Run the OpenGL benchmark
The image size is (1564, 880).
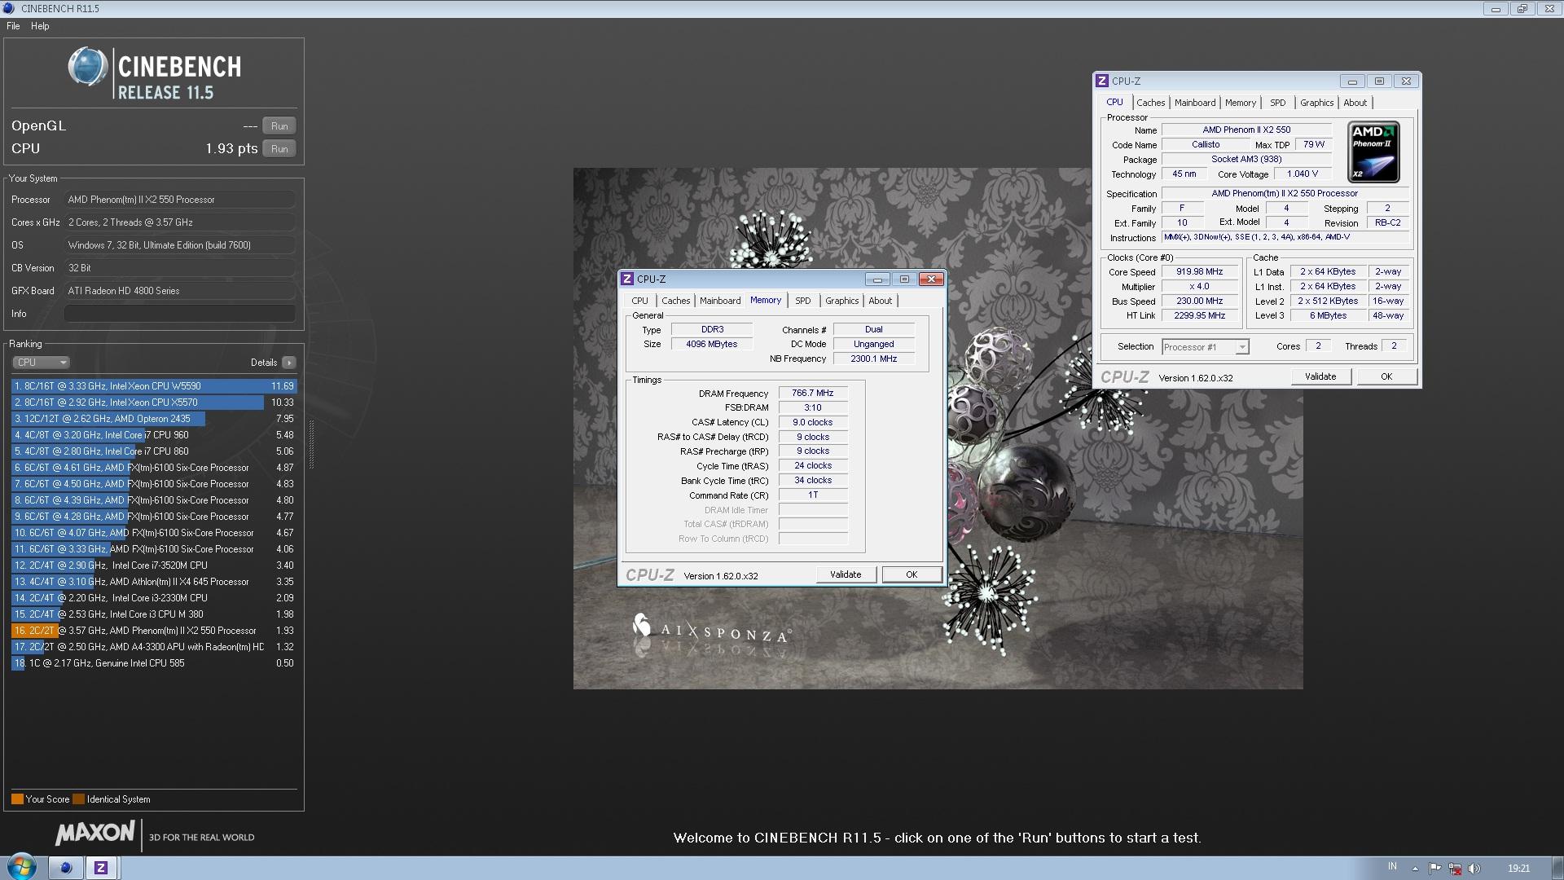point(279,126)
